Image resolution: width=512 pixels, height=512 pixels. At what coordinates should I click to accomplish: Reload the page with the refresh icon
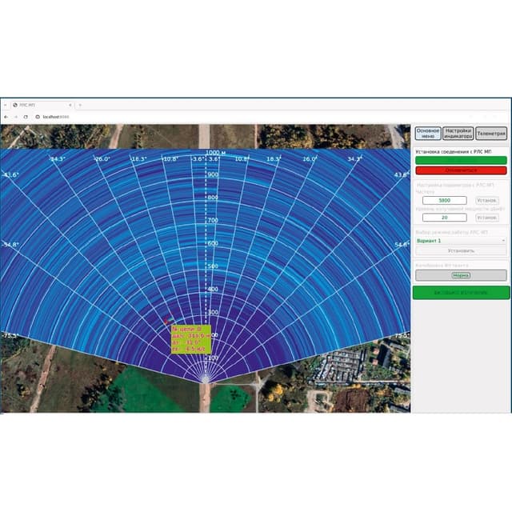pyautogui.click(x=26, y=117)
